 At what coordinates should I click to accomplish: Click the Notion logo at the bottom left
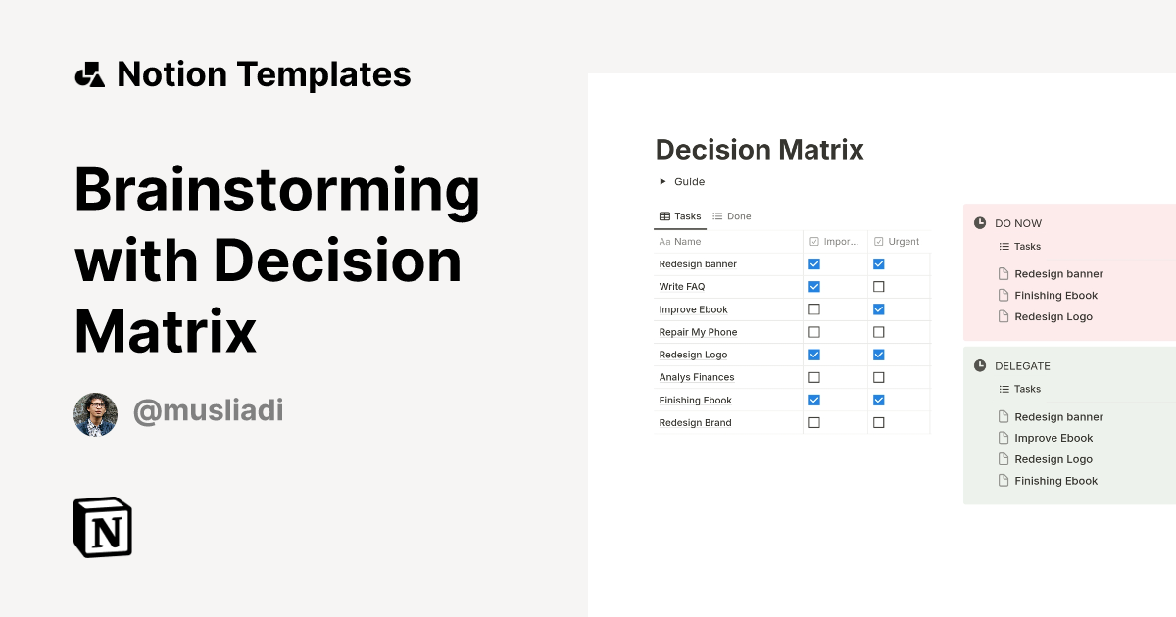102,527
